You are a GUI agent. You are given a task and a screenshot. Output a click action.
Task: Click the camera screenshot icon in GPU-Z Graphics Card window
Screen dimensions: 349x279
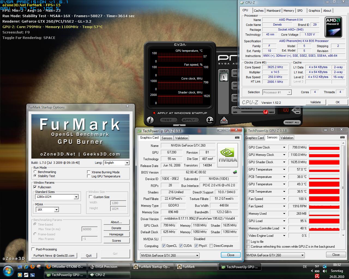(x=237, y=138)
